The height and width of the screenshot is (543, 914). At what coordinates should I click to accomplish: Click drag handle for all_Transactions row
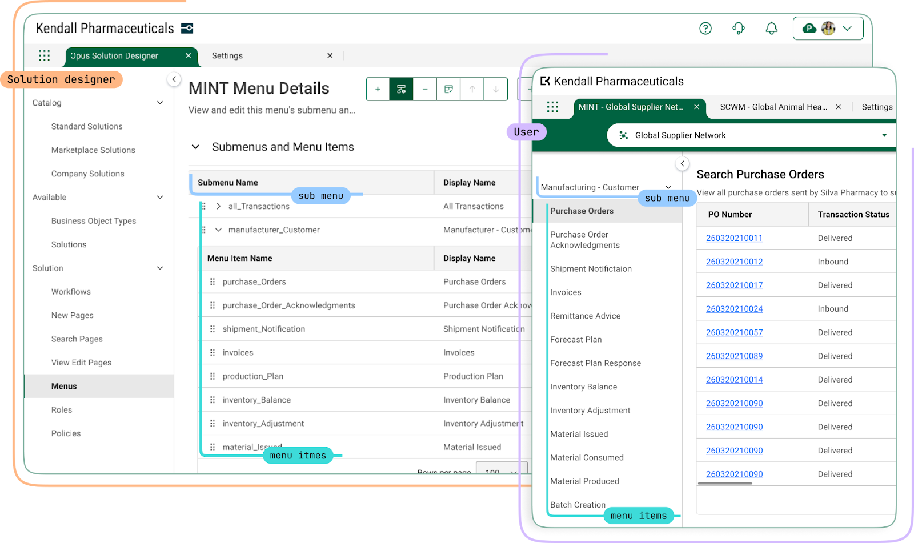[204, 206]
